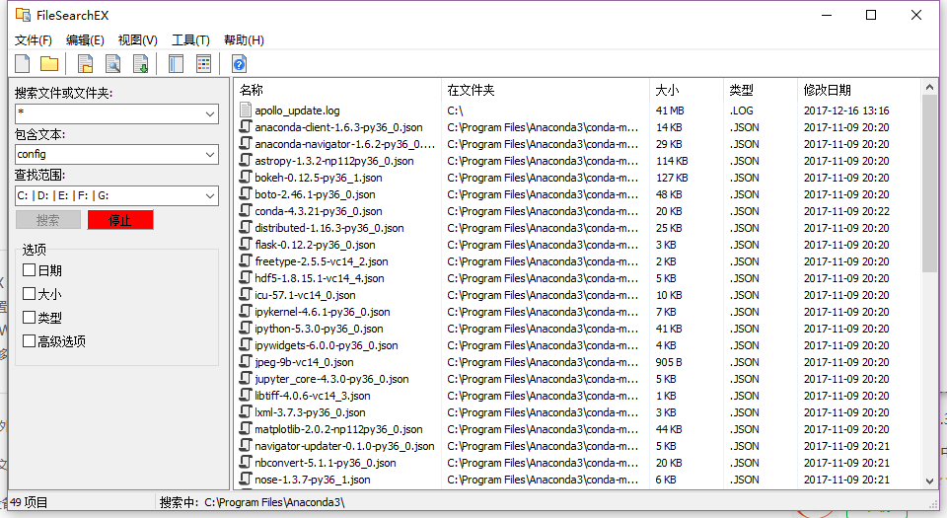Click the side-panel layout toolbar icon
The image size is (947, 518).
click(176, 64)
